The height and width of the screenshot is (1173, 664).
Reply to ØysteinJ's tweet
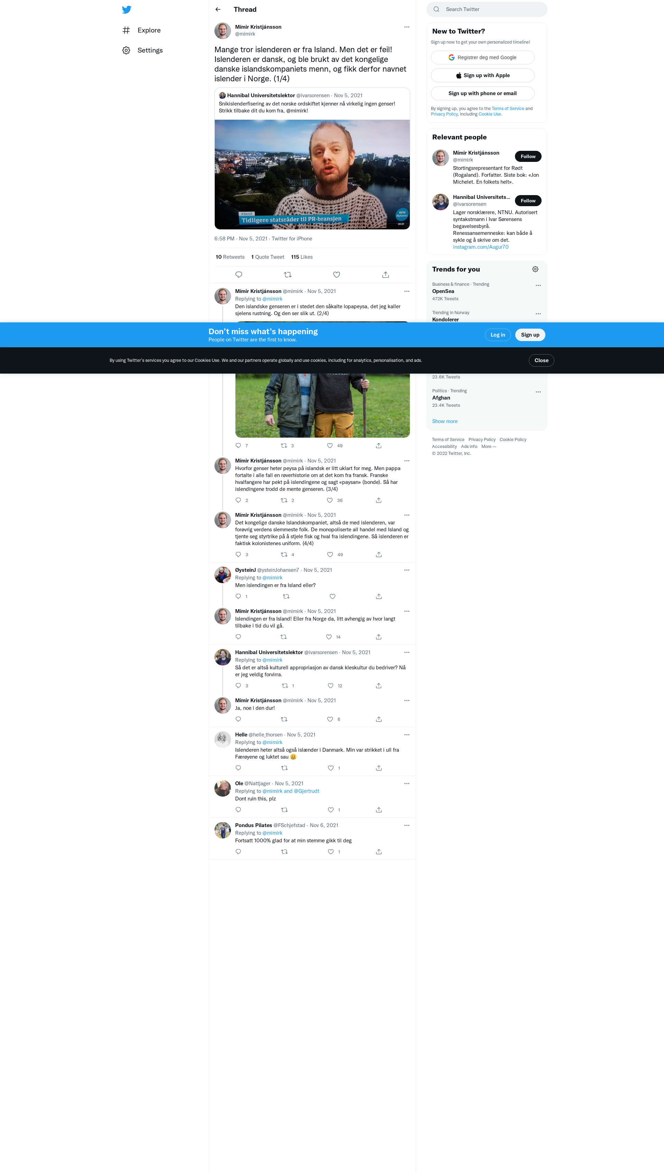(x=238, y=597)
